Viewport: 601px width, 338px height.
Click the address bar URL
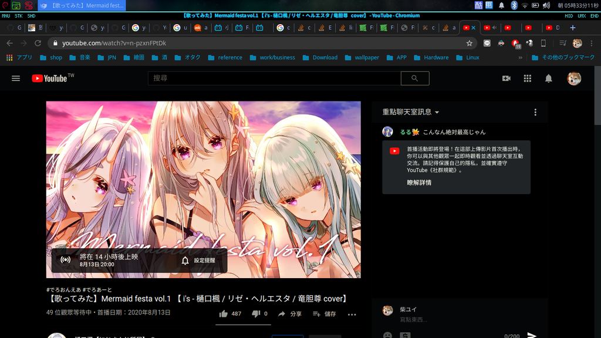pyautogui.click(x=114, y=43)
